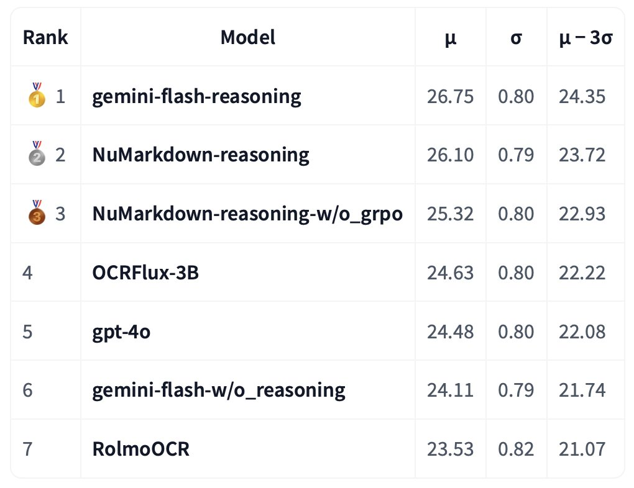This screenshot has width=634, height=488.
Task: Select gemini-flash-w/o_reasoning model name
Action: coord(218,390)
